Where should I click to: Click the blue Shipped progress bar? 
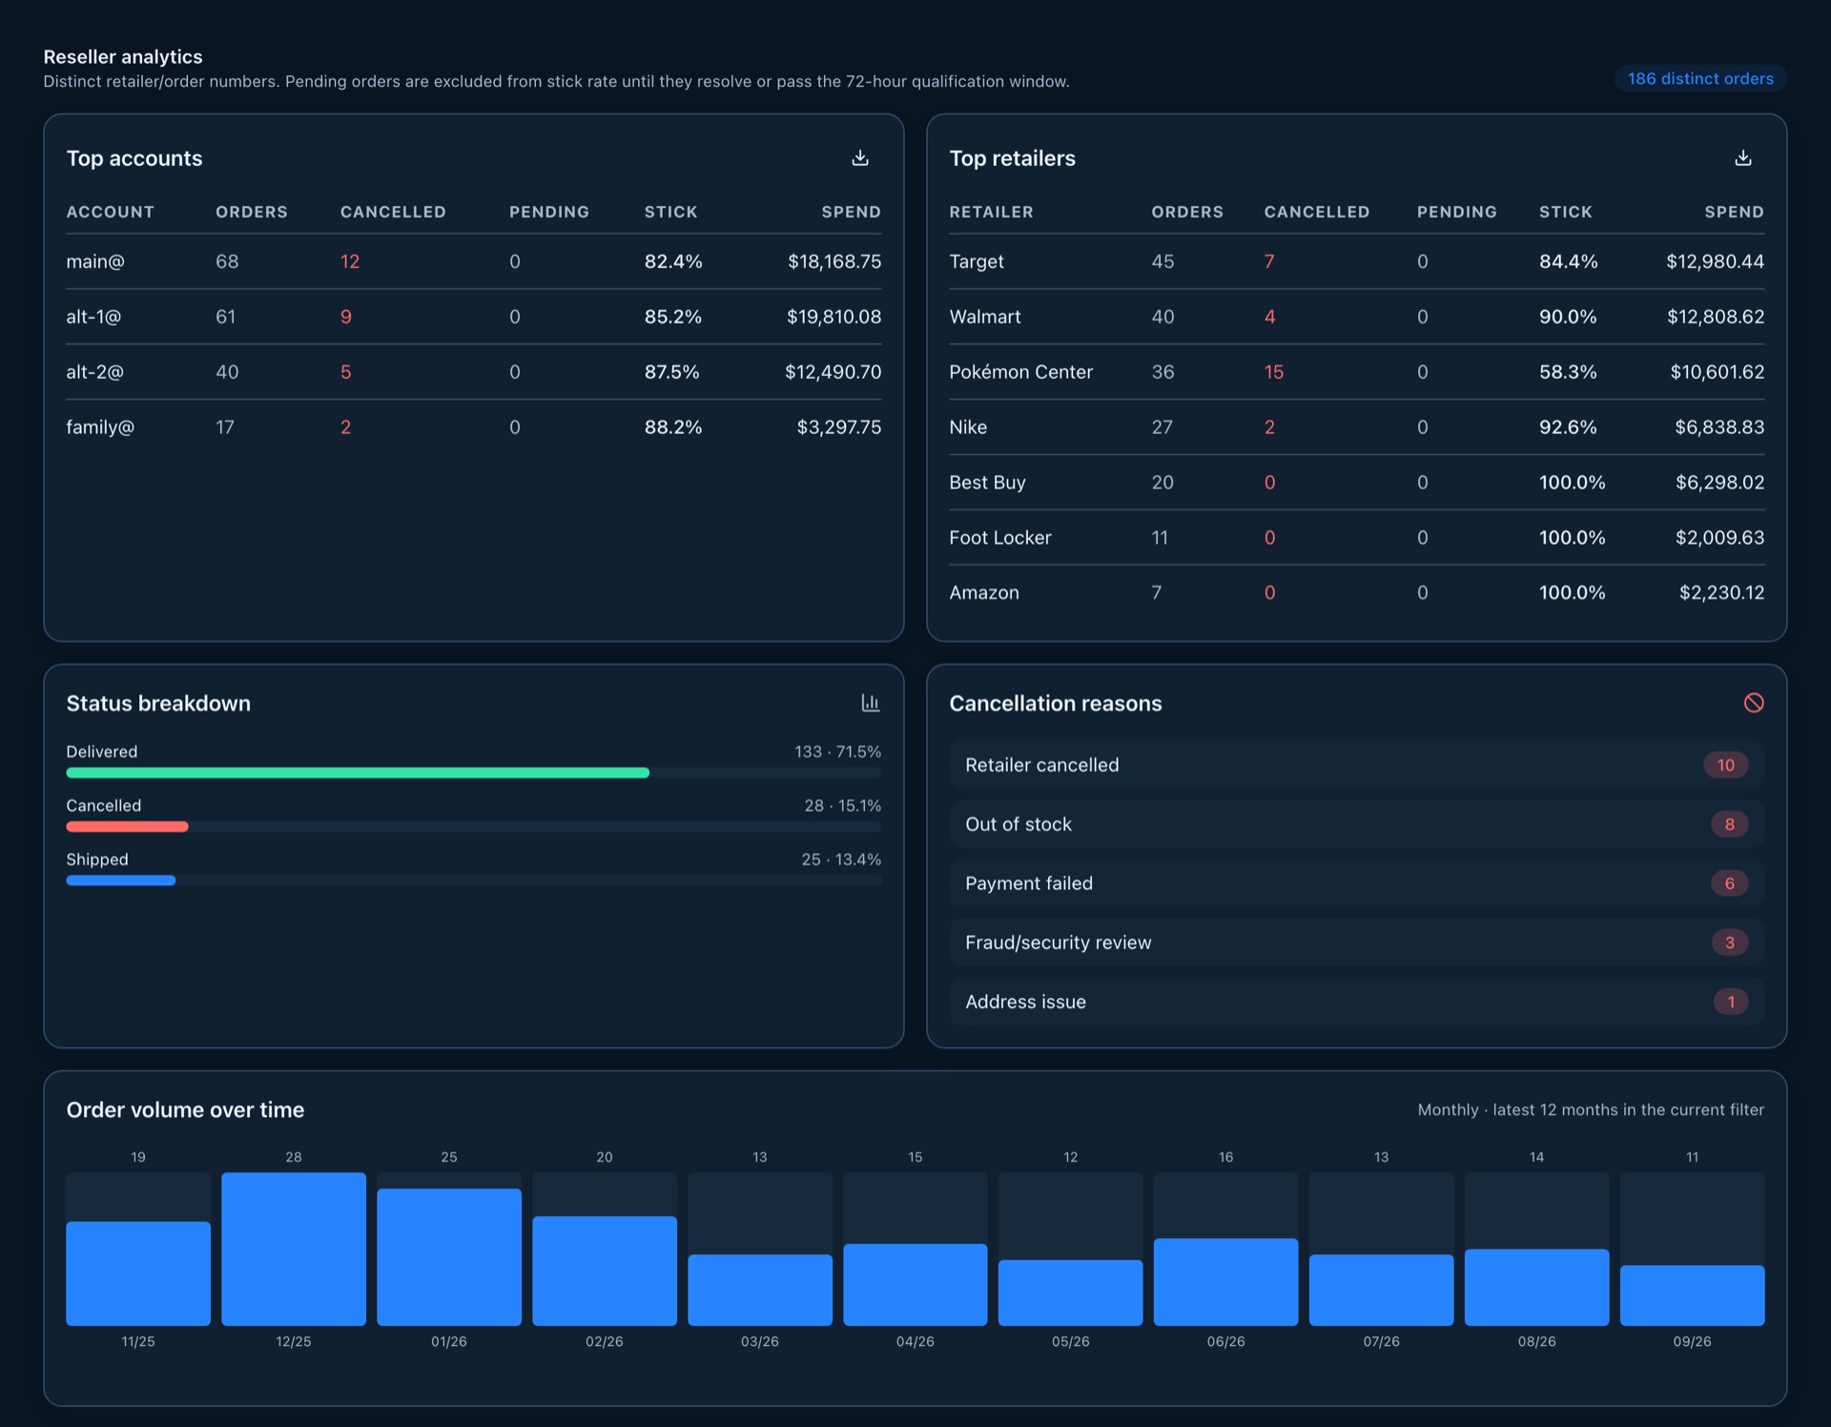pyautogui.click(x=121, y=880)
